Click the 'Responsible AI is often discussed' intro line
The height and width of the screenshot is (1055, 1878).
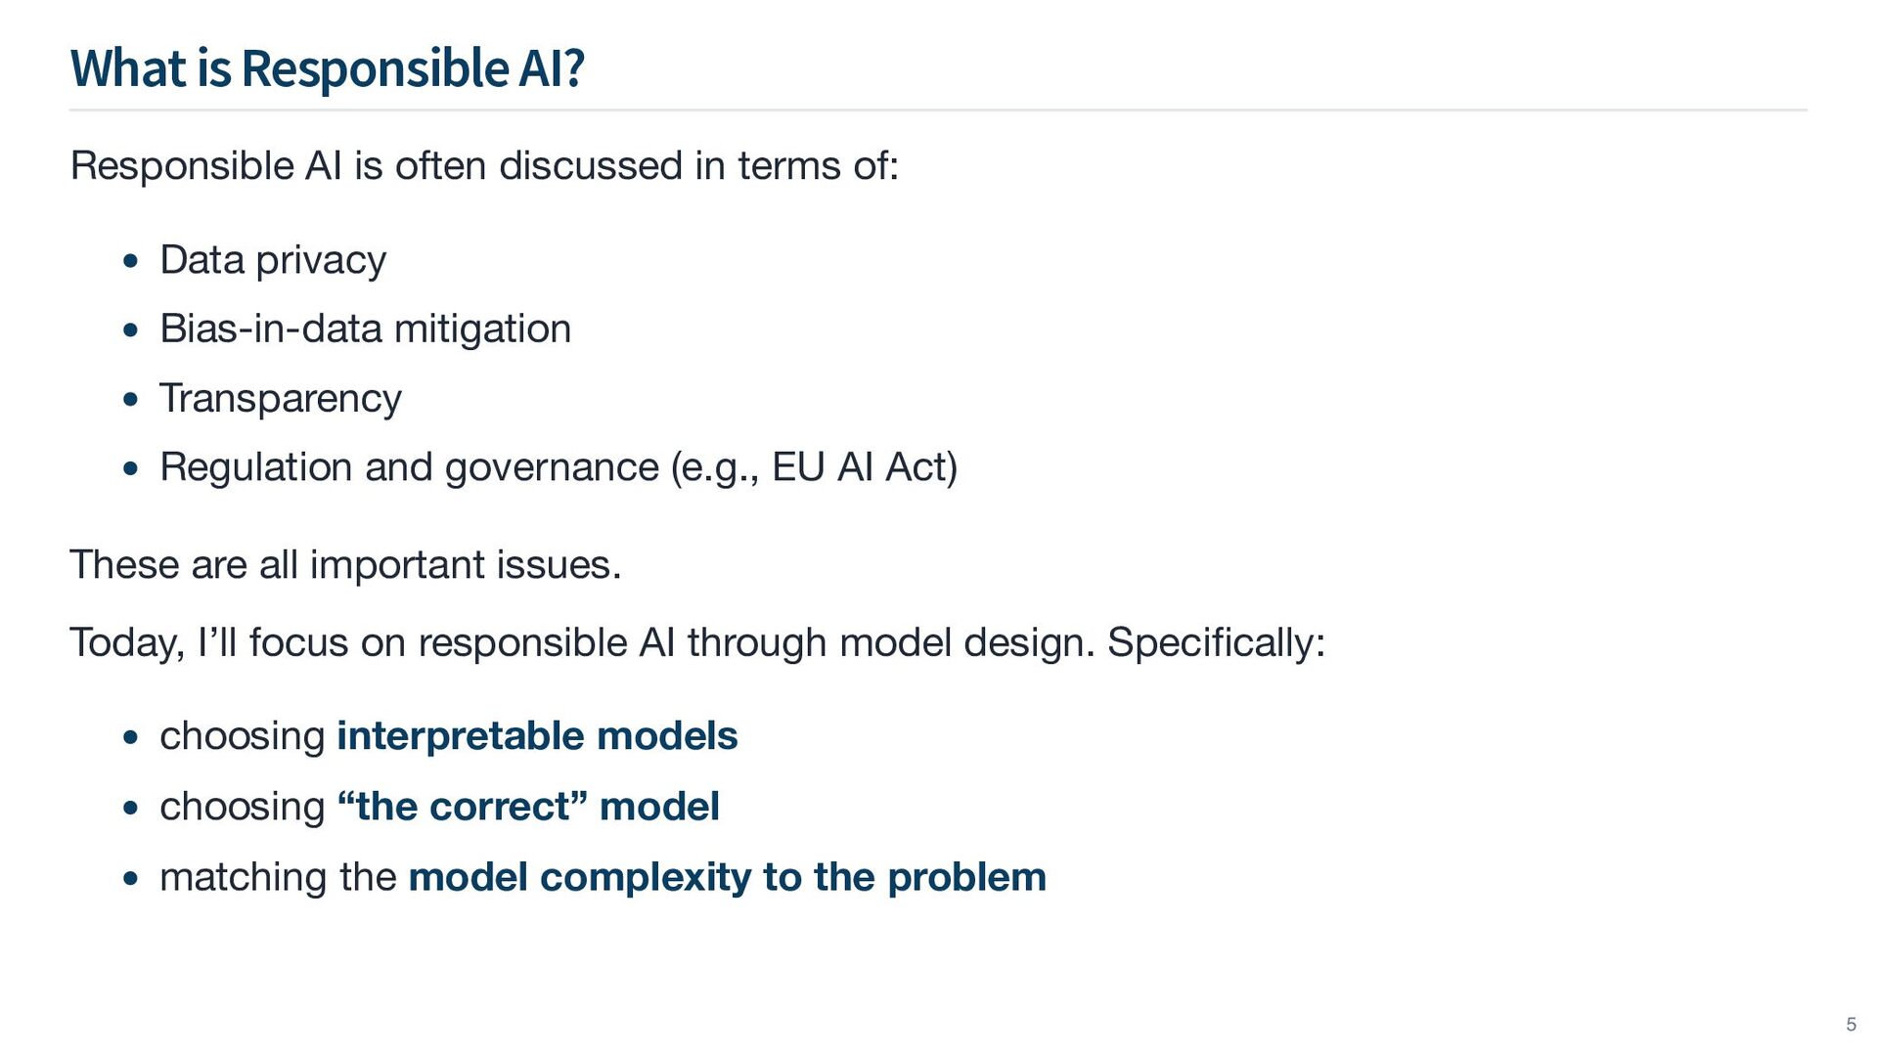(483, 166)
